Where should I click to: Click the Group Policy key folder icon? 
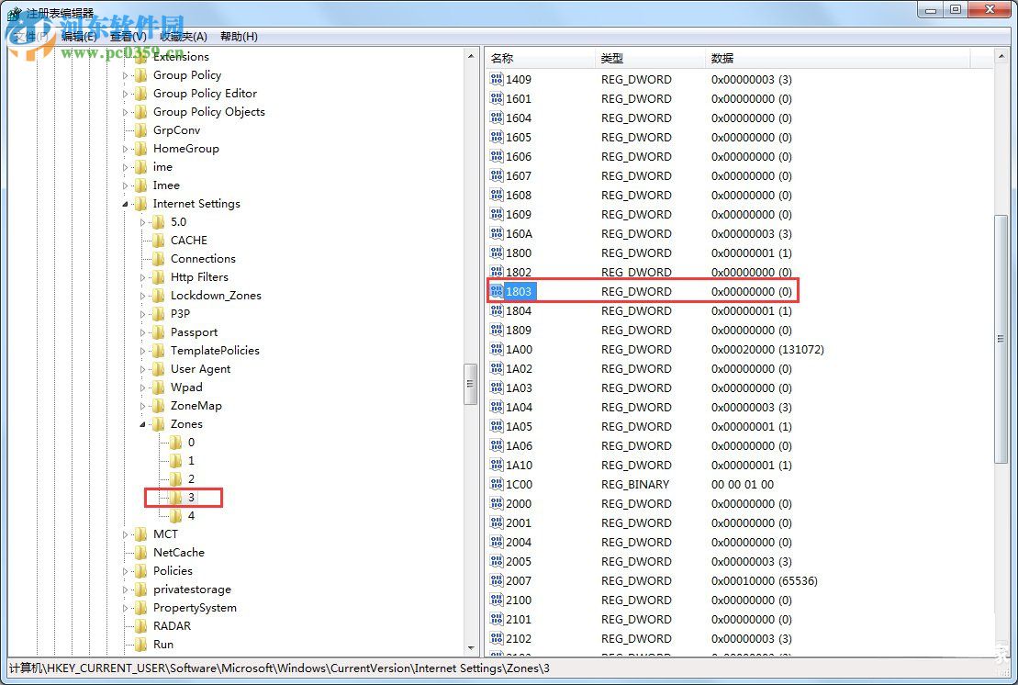pyautogui.click(x=140, y=74)
